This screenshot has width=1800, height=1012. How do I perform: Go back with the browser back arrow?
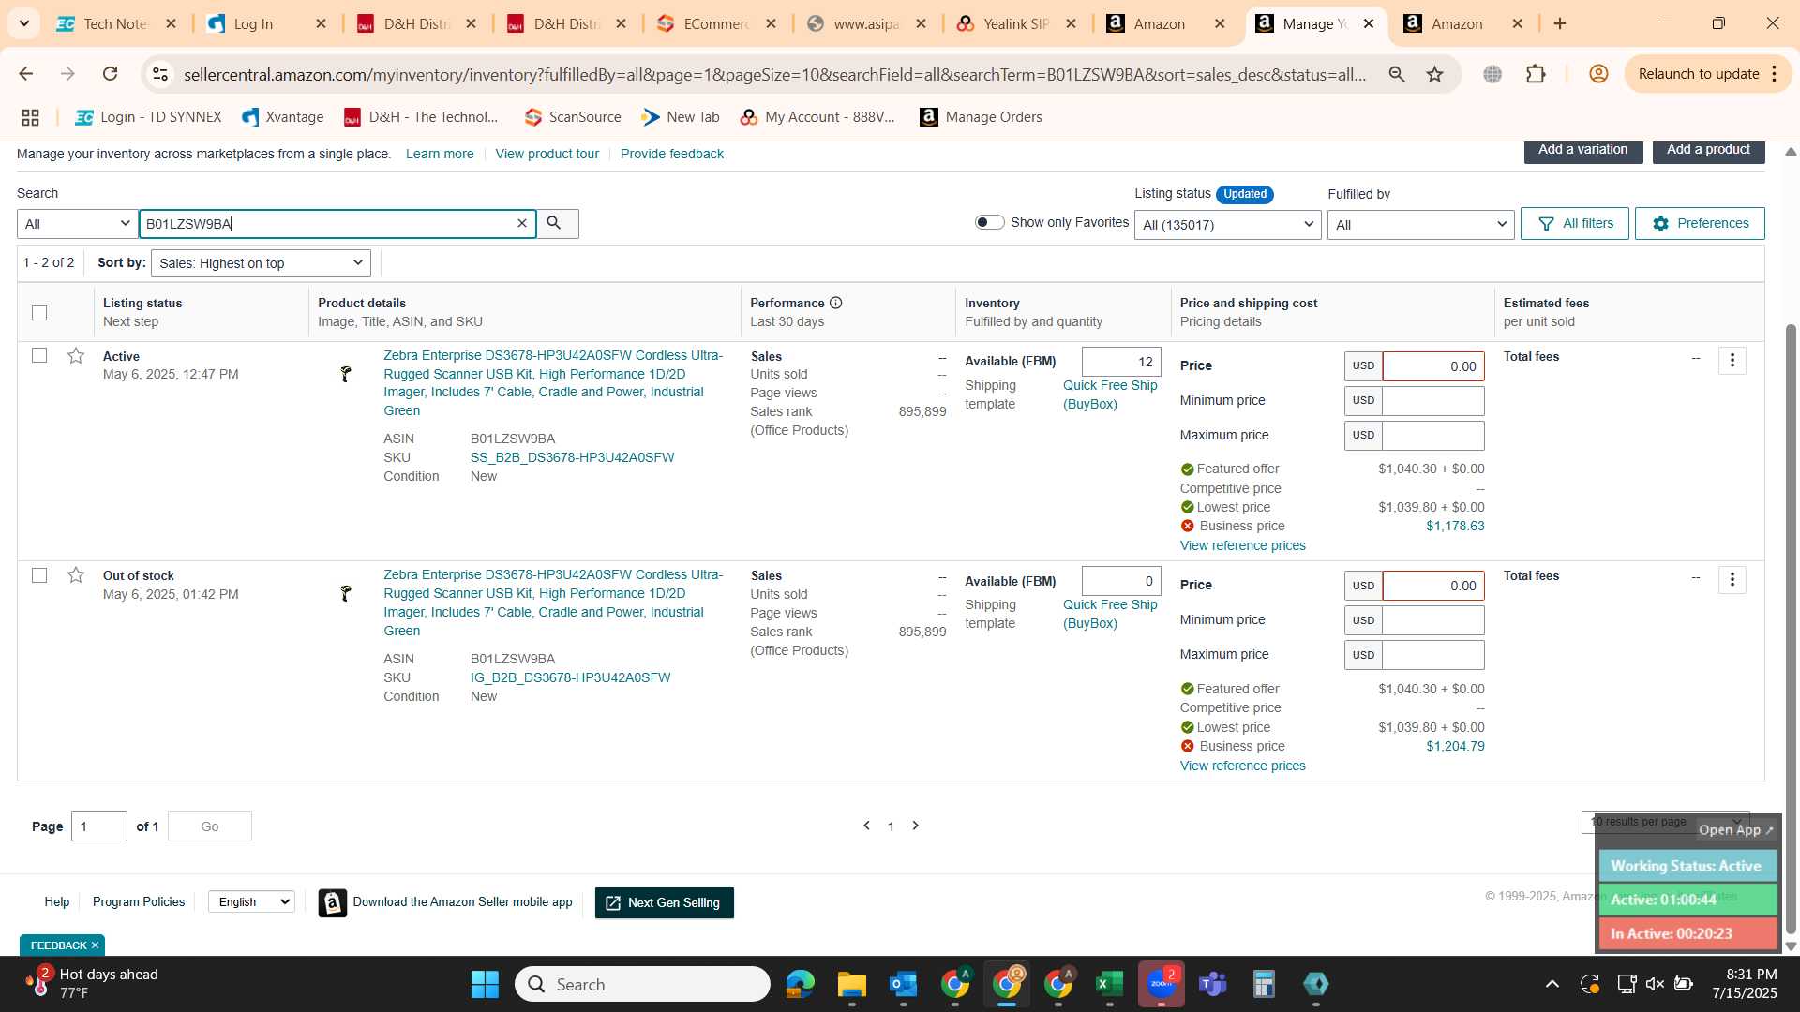(26, 74)
